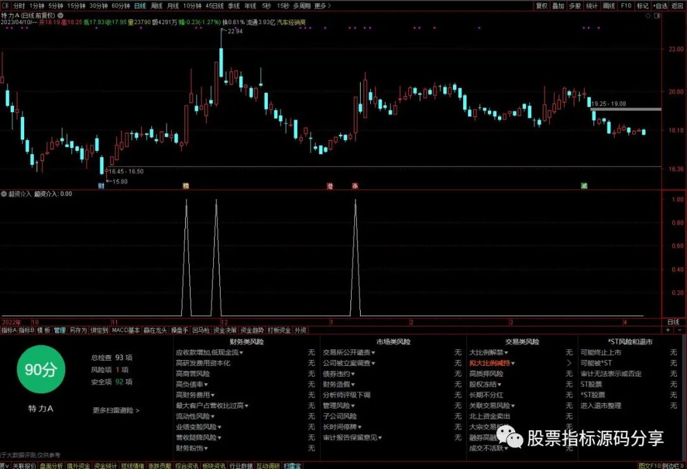The width and height of the screenshot is (687, 469).
Task: Select 60分钟 chart period
Action: [120, 6]
